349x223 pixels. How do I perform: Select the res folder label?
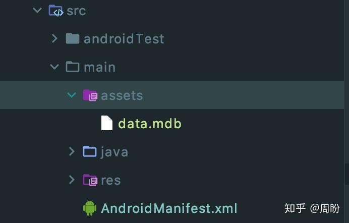[111, 180]
